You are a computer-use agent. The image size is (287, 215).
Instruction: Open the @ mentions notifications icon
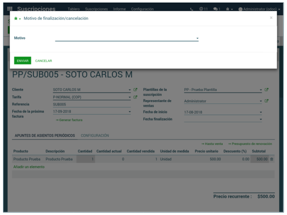tap(203, 9)
